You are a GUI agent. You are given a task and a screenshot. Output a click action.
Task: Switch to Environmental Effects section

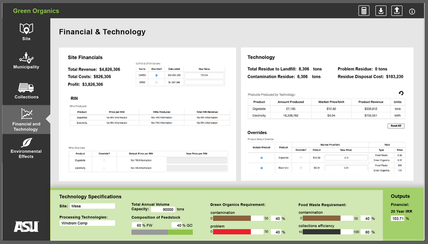[x=26, y=148]
